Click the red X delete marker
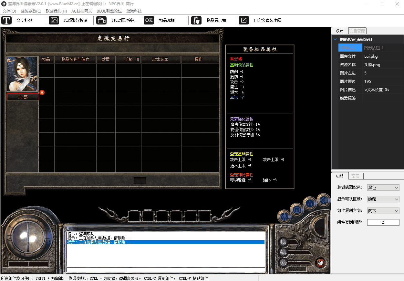This screenshot has height=281, width=404. pyautogui.click(x=42, y=92)
